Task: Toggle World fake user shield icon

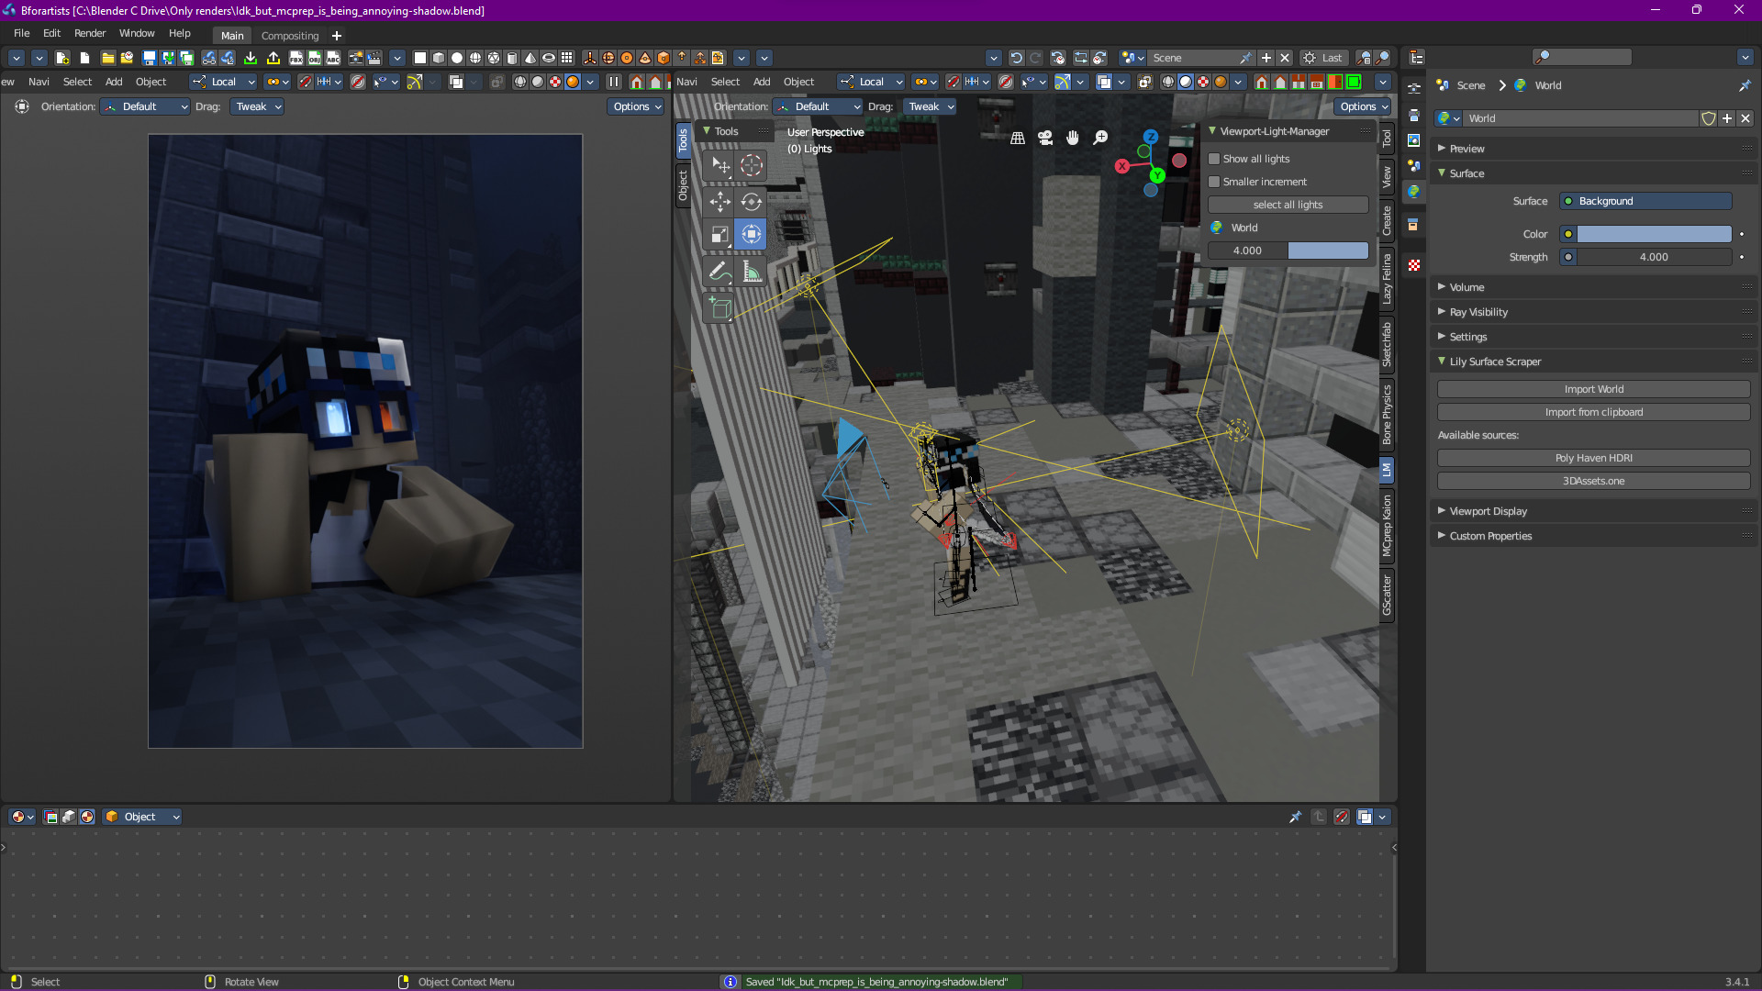Action: point(1709,118)
